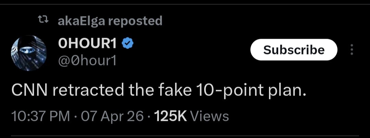The image size is (370, 138).
Task: Click the @0hour1 handle
Action: [x=88, y=60]
